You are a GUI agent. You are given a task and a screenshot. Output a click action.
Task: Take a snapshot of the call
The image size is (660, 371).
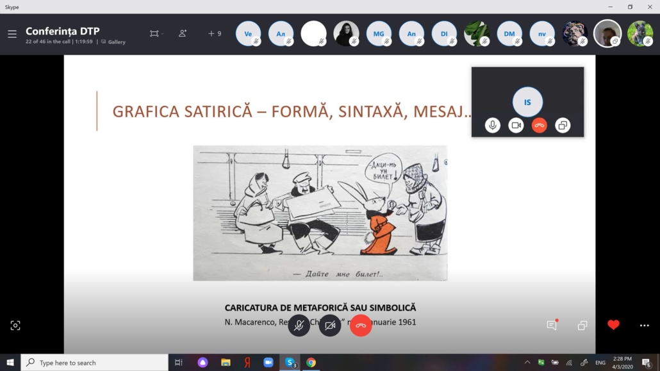pyautogui.click(x=15, y=325)
